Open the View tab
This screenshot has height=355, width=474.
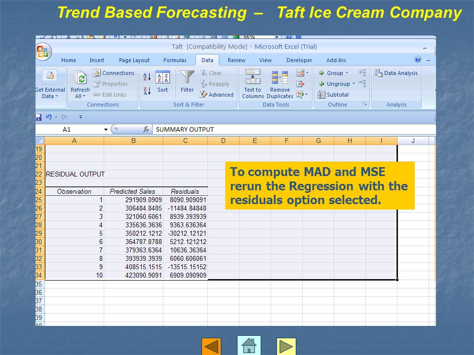(x=266, y=60)
